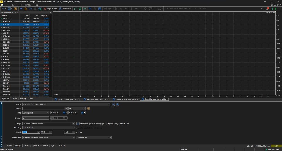
Task: Open expert in MetaEditor button beside Expert field
Action: [x=113, y=104]
